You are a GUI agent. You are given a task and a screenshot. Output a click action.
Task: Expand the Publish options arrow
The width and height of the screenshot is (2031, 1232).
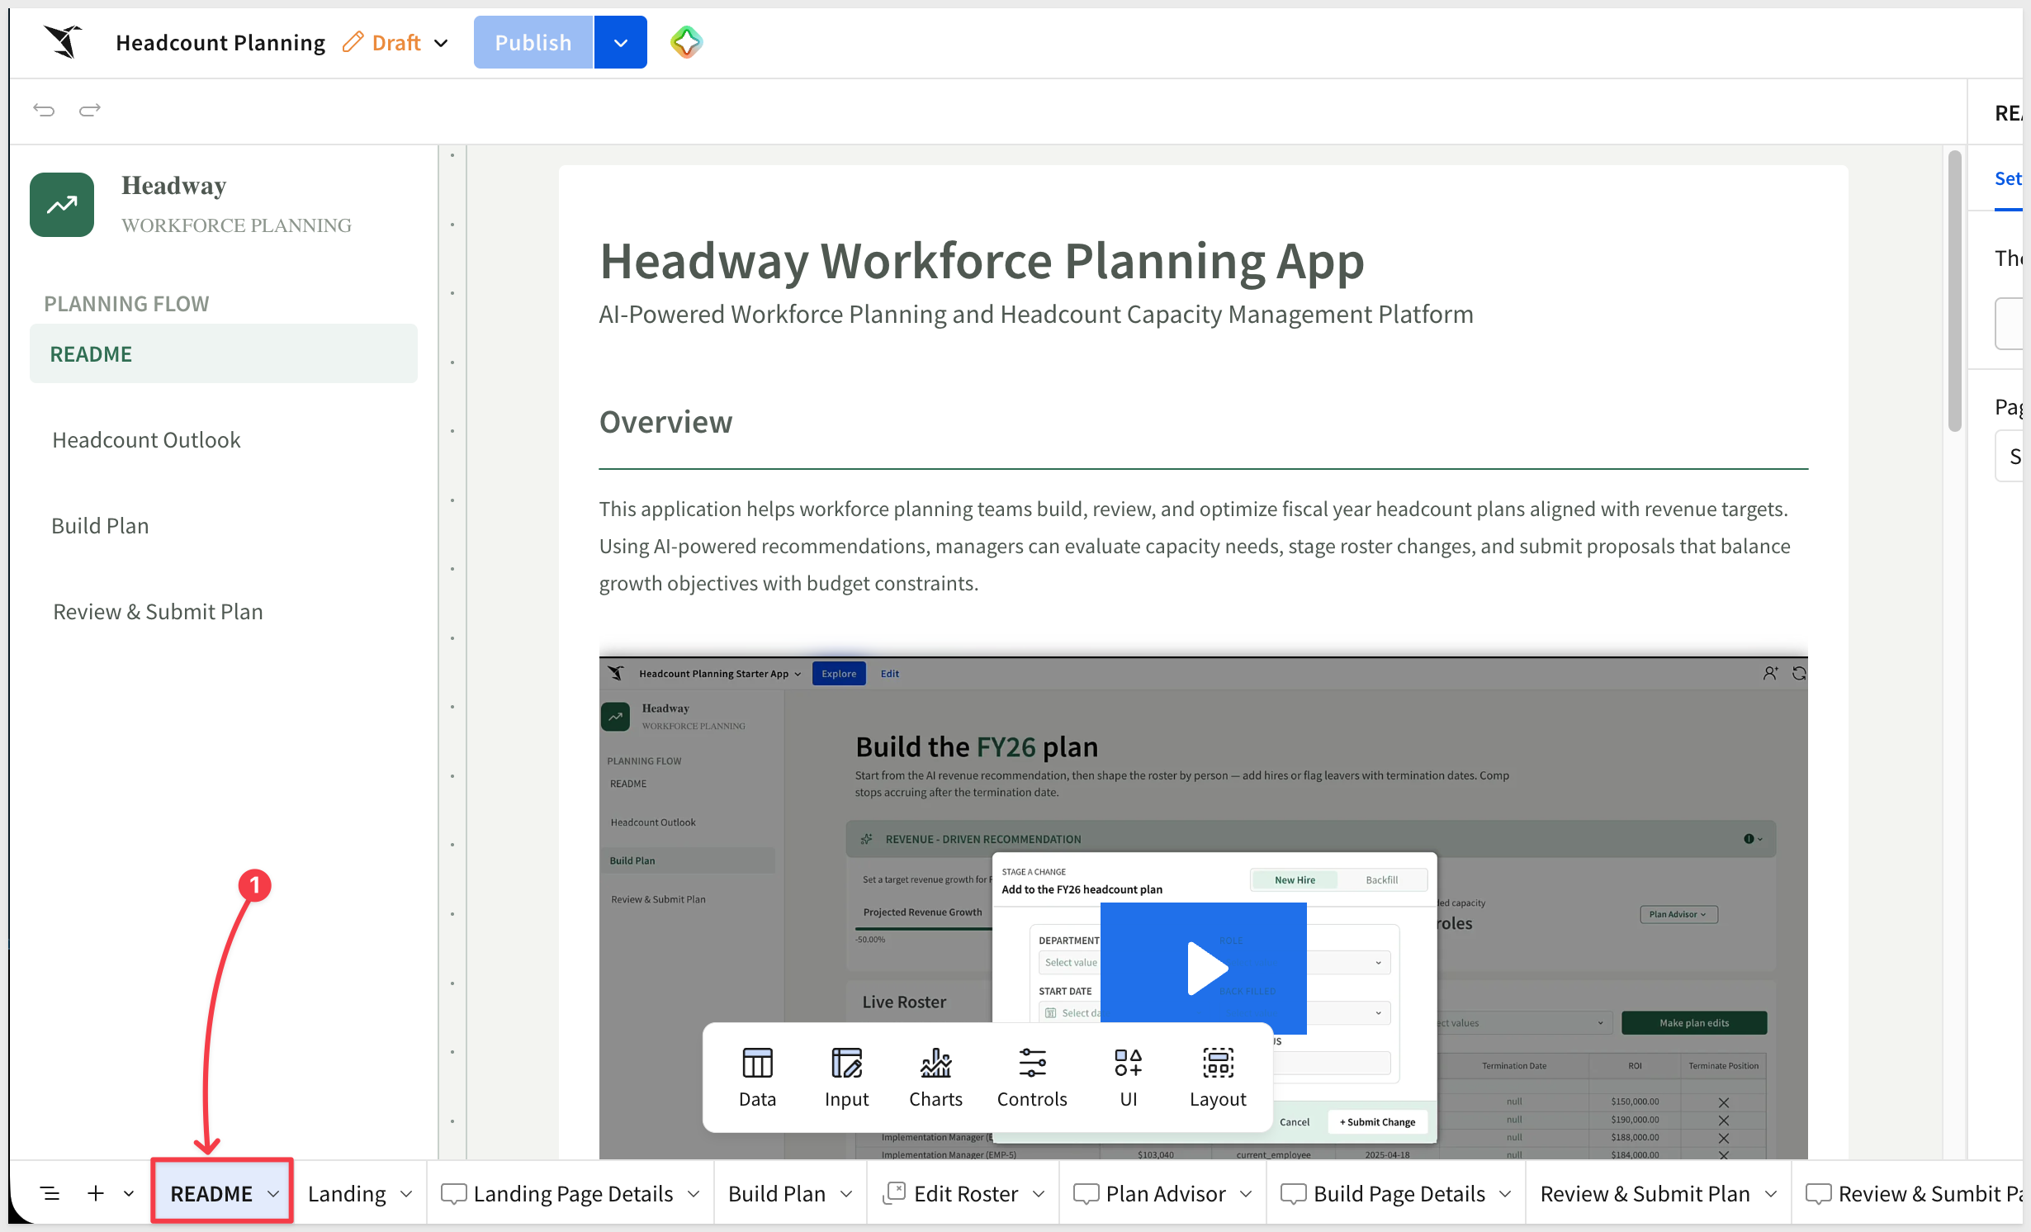(x=620, y=42)
